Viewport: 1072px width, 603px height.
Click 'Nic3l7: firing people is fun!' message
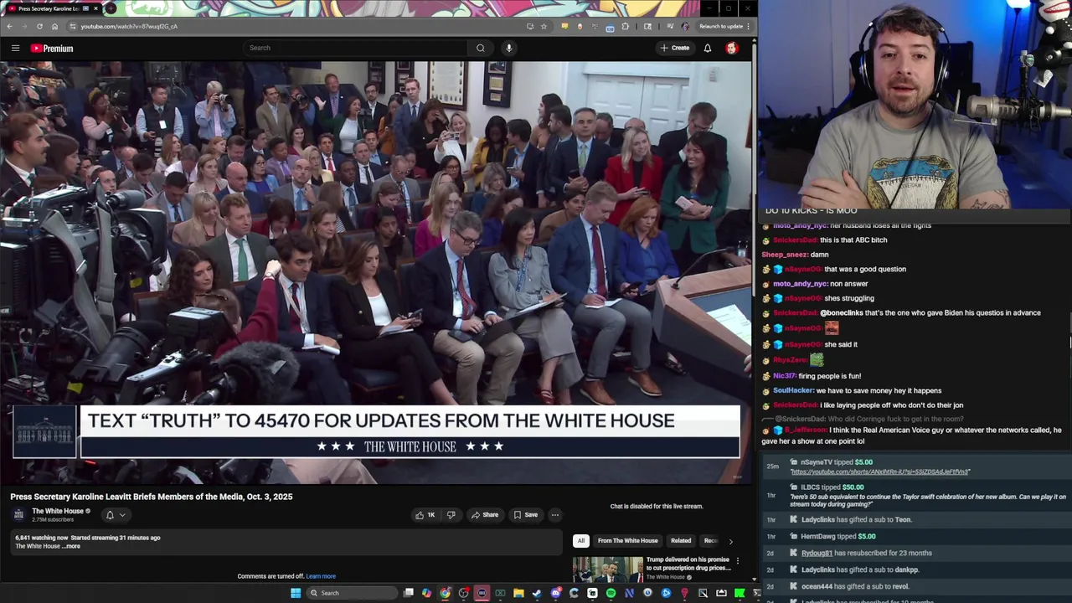(817, 376)
